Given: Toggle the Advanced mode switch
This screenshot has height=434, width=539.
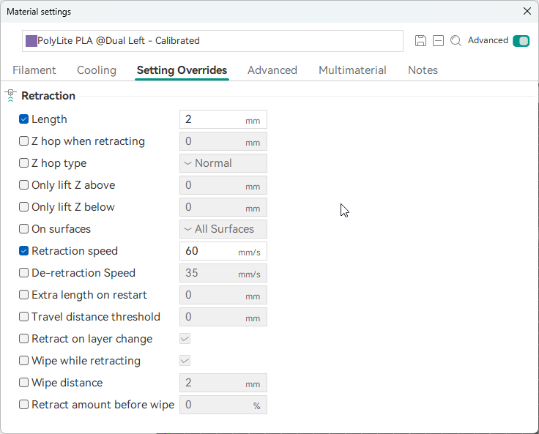Looking at the screenshot, I should 521,41.
